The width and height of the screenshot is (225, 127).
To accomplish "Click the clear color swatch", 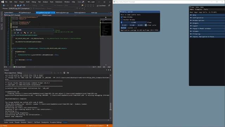I will click(146, 25).
